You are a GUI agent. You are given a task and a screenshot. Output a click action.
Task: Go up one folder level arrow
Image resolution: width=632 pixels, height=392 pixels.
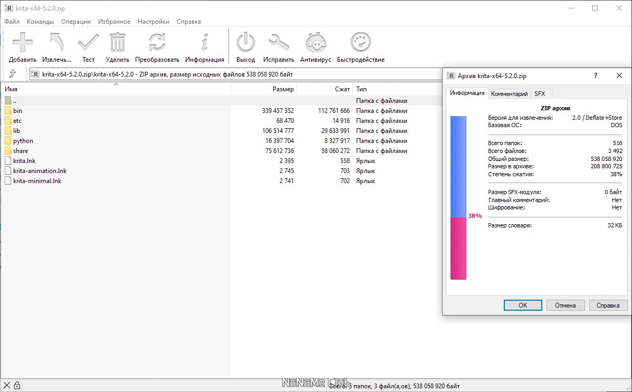click(x=13, y=74)
